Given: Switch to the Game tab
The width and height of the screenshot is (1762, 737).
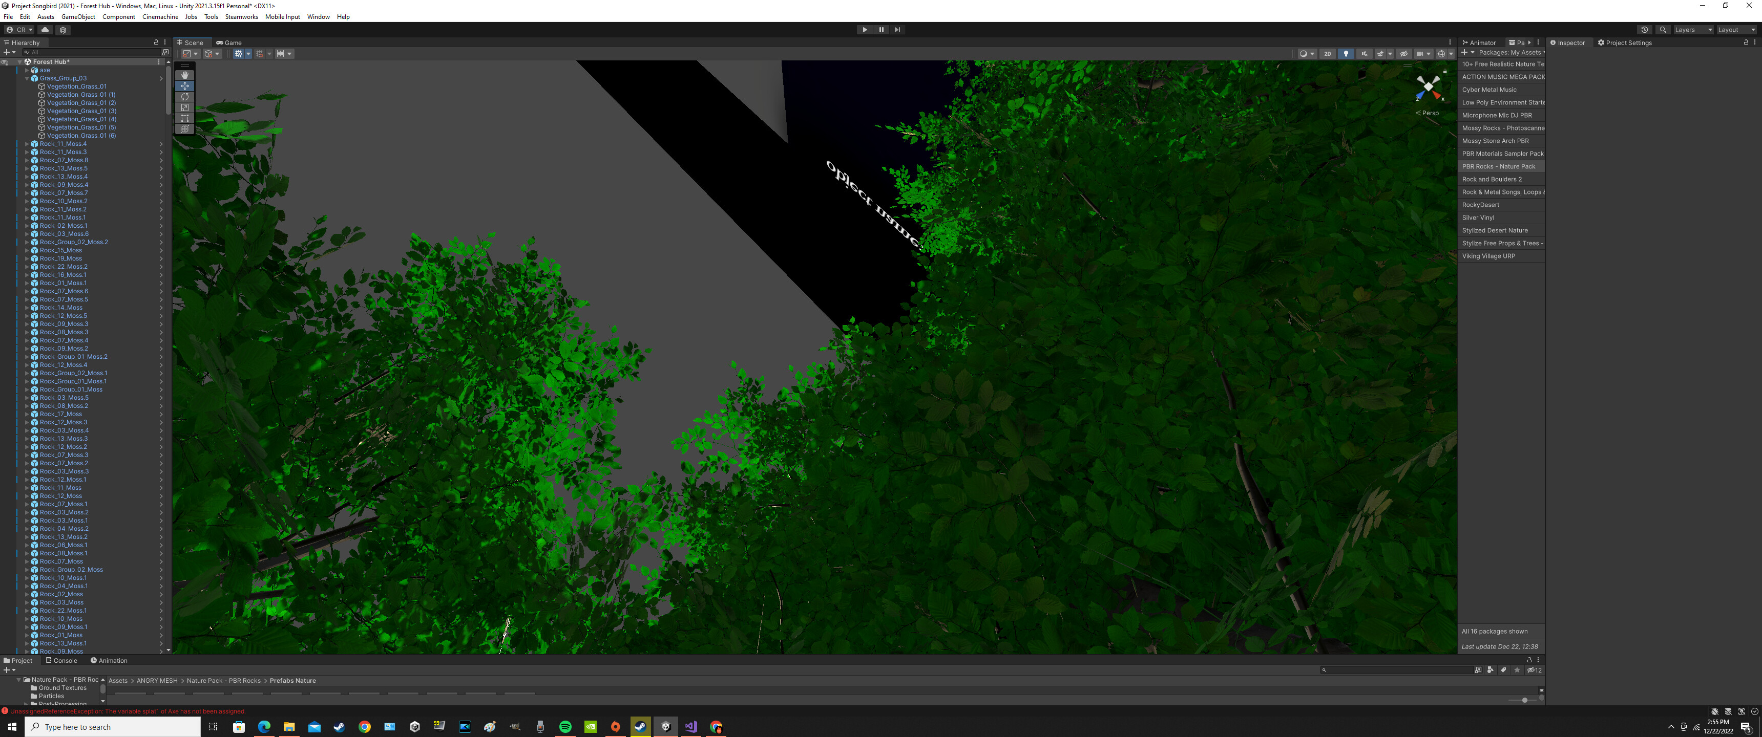Looking at the screenshot, I should coord(229,42).
